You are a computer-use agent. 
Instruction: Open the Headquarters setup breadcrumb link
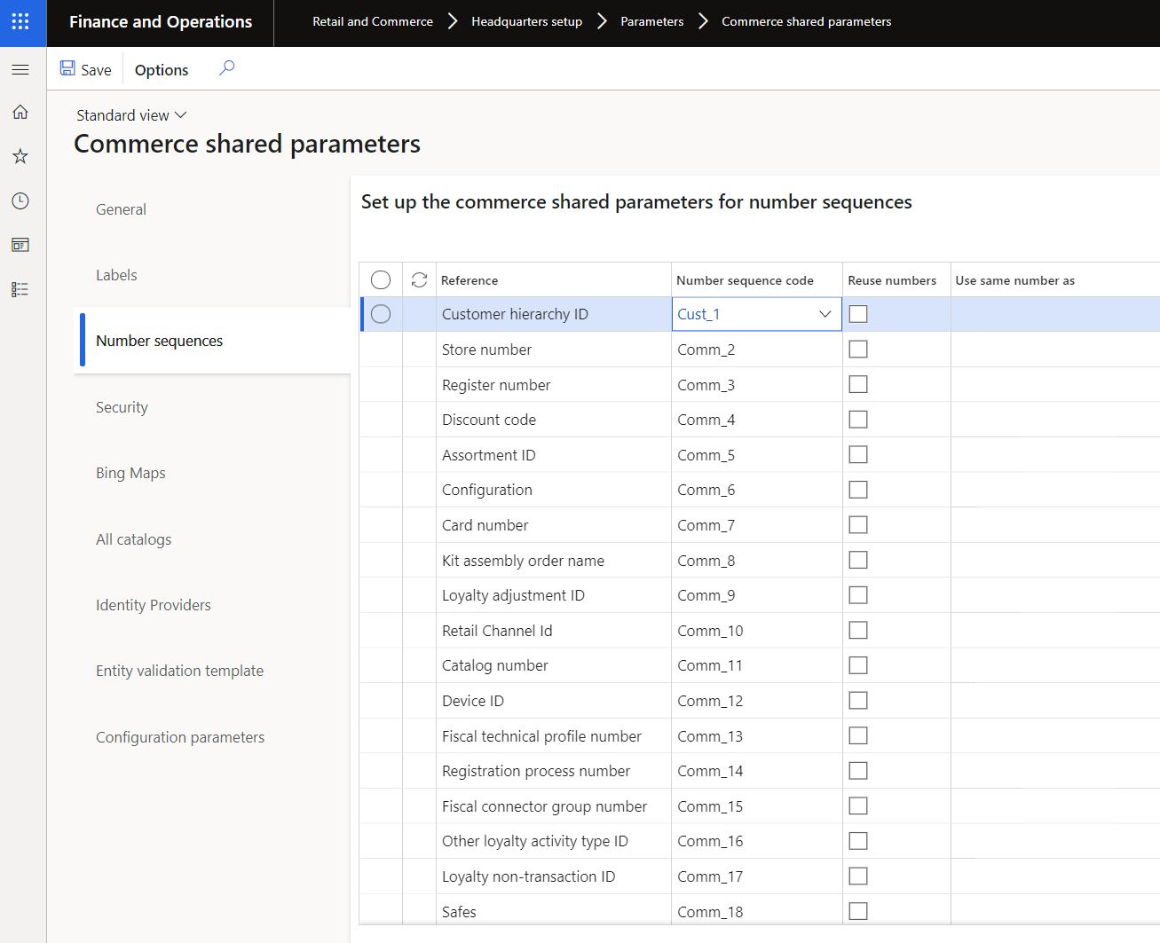tap(526, 21)
